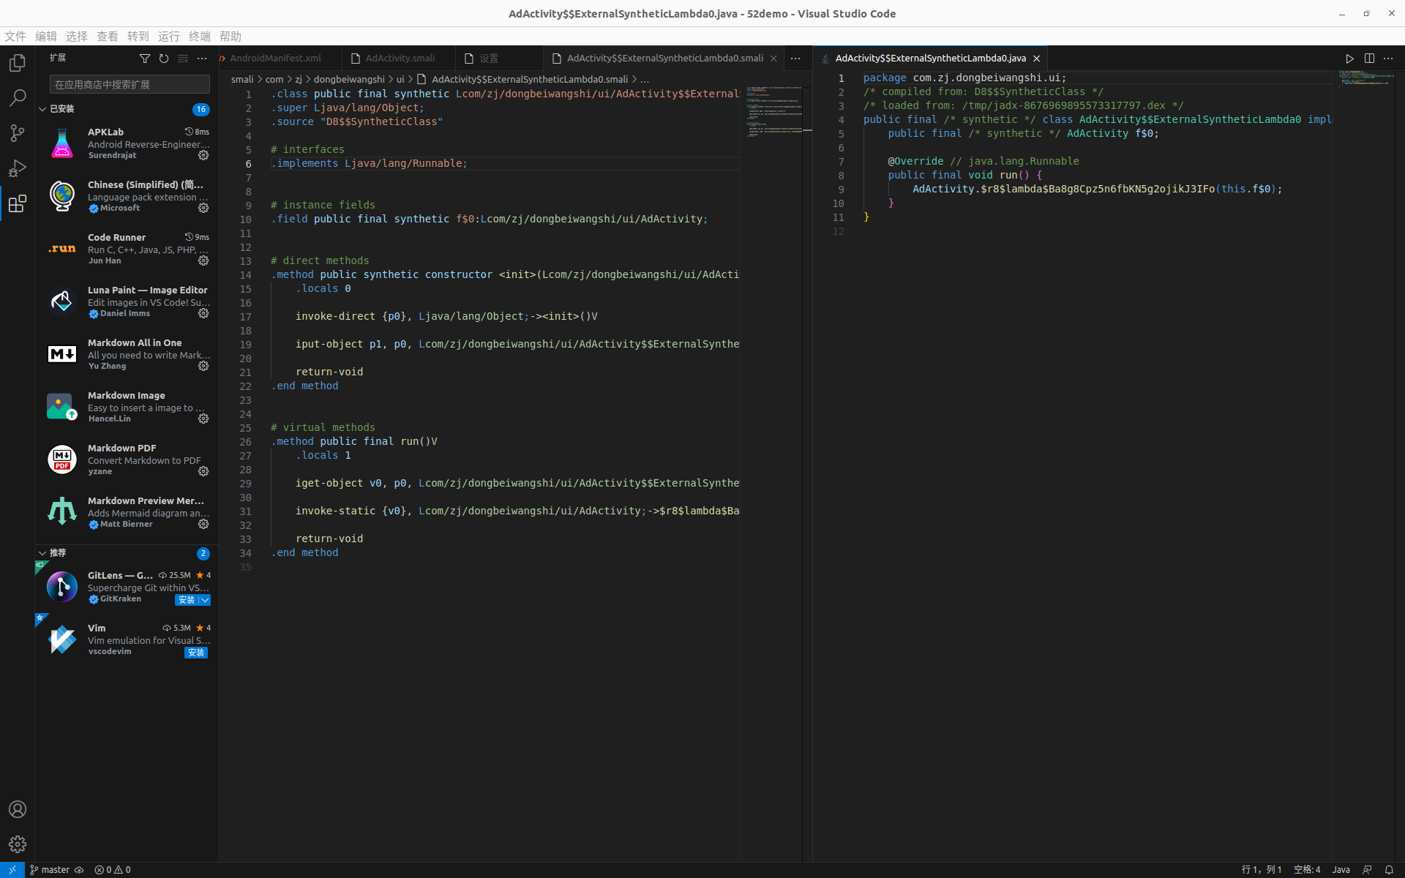Open the dongbeiwangshi breadcrumb folder

coord(349,80)
